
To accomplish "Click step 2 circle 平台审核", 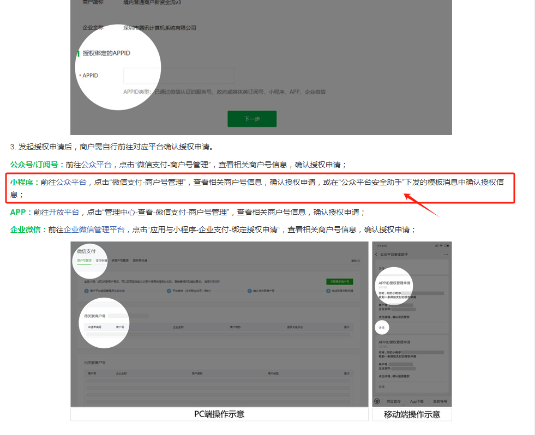I will click(169, 291).
